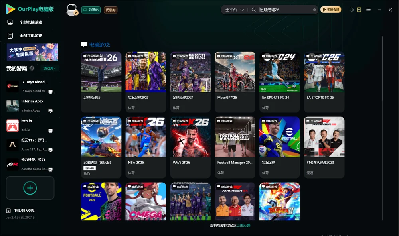Select the Football Manager 2019 cover
The width and height of the screenshot is (399, 236).
[x=235, y=137]
